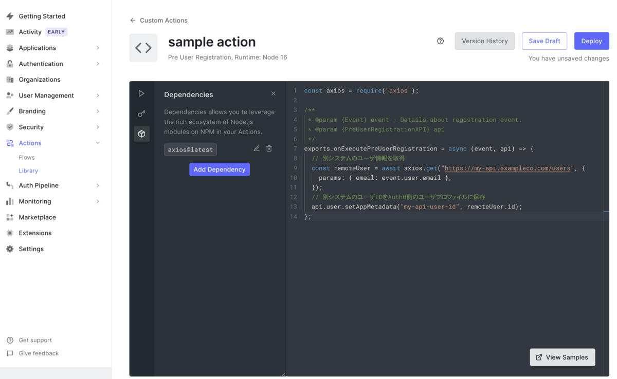Delete axios@latest using the trash icon
The height and width of the screenshot is (379, 617).
pyautogui.click(x=269, y=148)
